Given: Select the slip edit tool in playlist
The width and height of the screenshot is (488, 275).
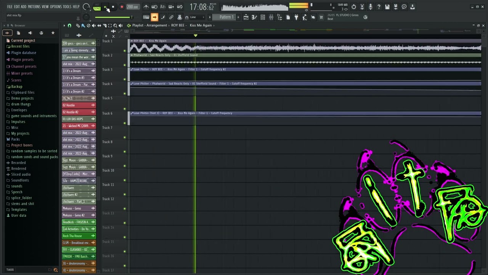Looking at the screenshot, I should click(x=99, y=26).
